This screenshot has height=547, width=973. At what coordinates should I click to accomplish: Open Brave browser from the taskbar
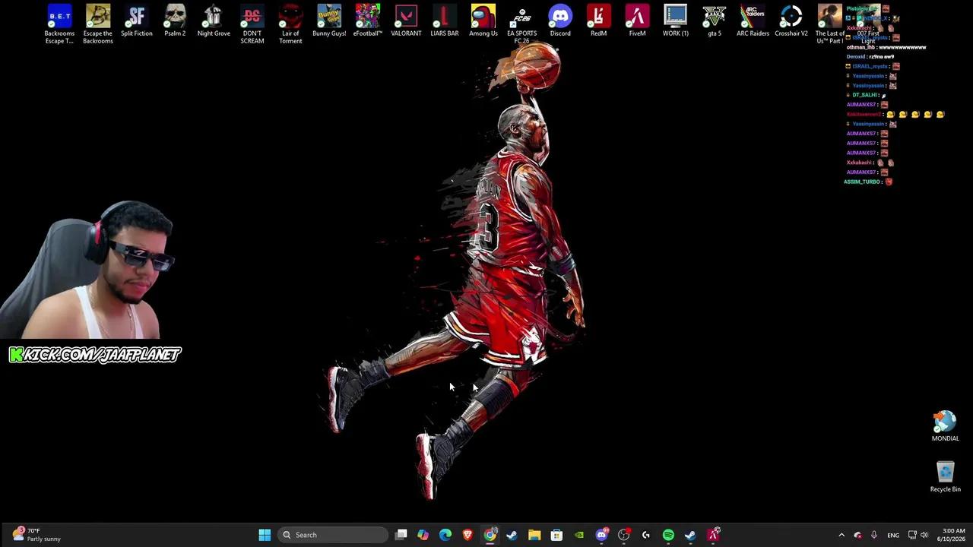(467, 535)
